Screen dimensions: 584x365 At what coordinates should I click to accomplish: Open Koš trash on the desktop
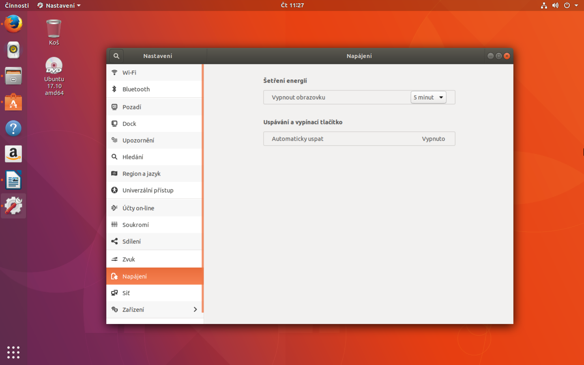click(x=54, y=28)
